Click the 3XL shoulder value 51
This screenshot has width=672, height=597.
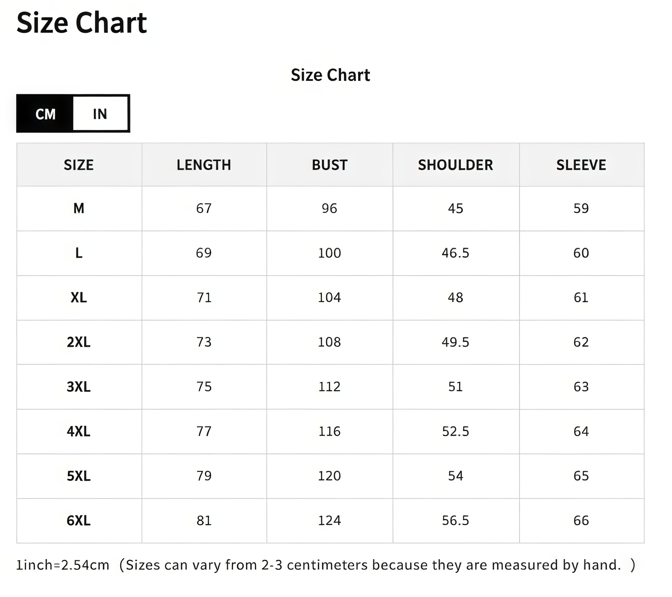[455, 386]
